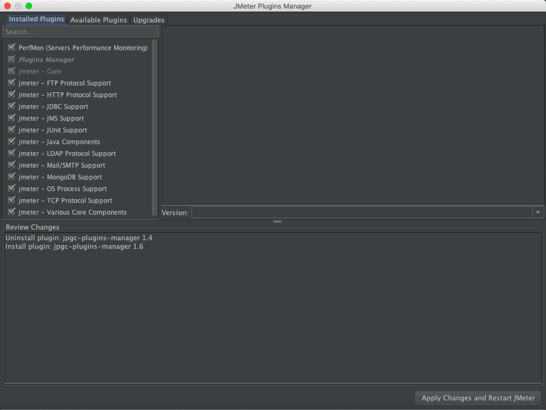Select the 'jmeter - LDAP Protocol Support' text
The height and width of the screenshot is (410, 546).
67,153
